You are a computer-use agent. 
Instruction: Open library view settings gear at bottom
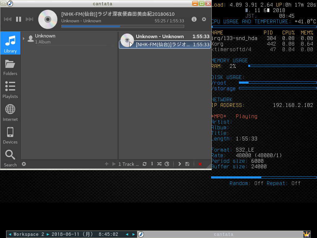(24, 164)
